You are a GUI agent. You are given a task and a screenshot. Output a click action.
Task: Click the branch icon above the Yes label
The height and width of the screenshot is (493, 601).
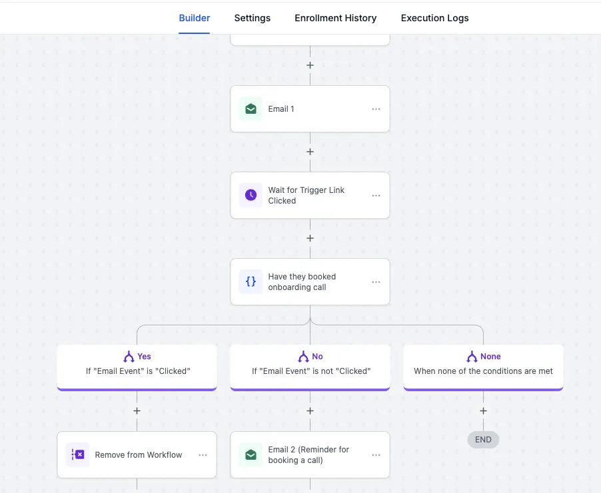(127, 356)
